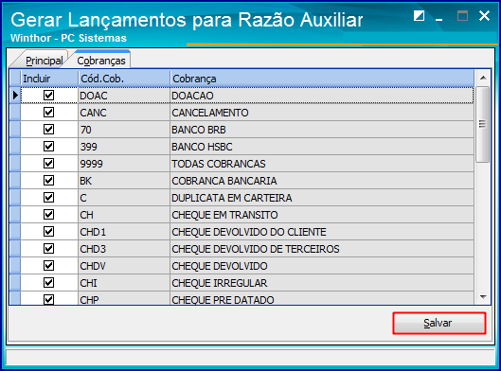Toggle checkbox for CHEQUE DEVOLVIDO DE TERCEIROS

pyautogui.click(x=49, y=248)
